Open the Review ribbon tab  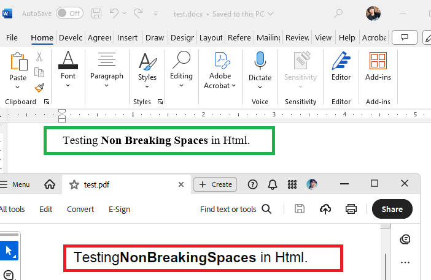coord(297,37)
